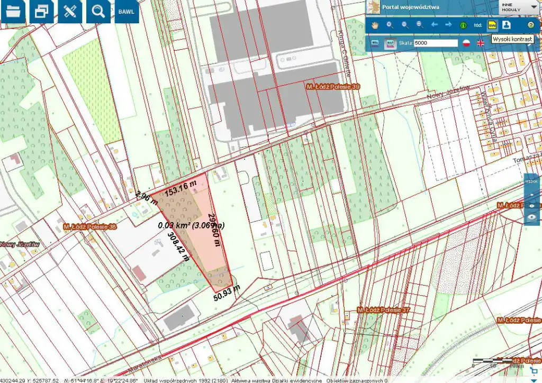Click the Skala input field

pos(436,43)
